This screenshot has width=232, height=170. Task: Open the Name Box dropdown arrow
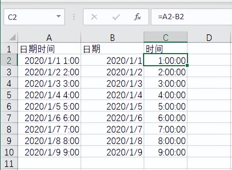coord(59,16)
